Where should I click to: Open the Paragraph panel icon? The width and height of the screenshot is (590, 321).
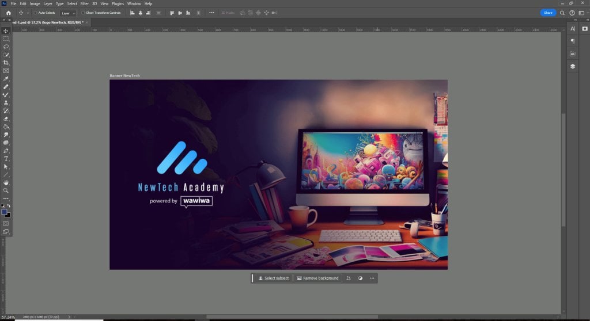click(572, 41)
